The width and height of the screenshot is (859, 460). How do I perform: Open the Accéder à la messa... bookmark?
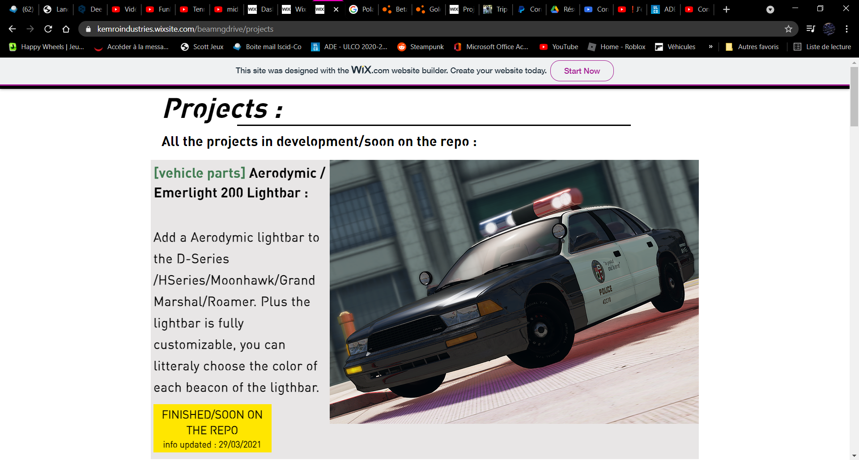point(132,47)
